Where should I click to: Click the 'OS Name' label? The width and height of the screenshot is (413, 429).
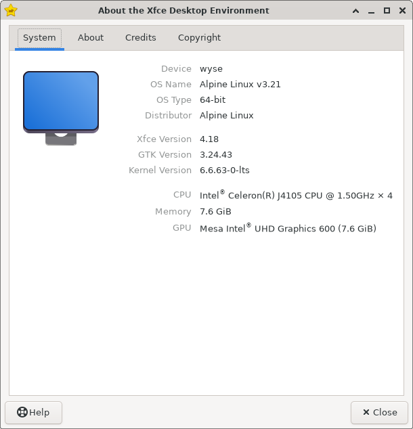tap(171, 85)
